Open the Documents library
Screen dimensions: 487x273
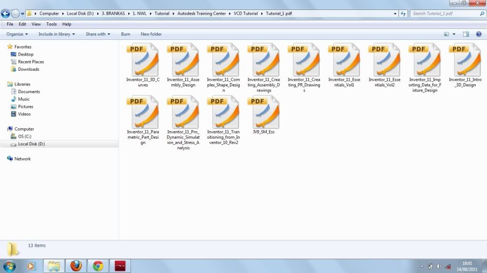tap(29, 92)
